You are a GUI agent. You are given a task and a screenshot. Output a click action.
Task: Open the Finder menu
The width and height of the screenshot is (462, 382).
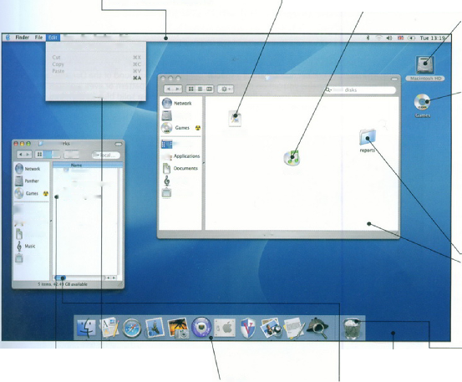pyautogui.click(x=23, y=38)
